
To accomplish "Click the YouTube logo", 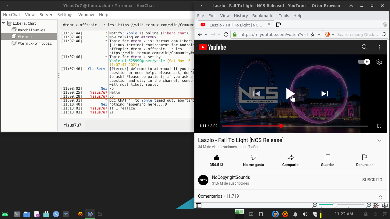I will tap(212, 47).
